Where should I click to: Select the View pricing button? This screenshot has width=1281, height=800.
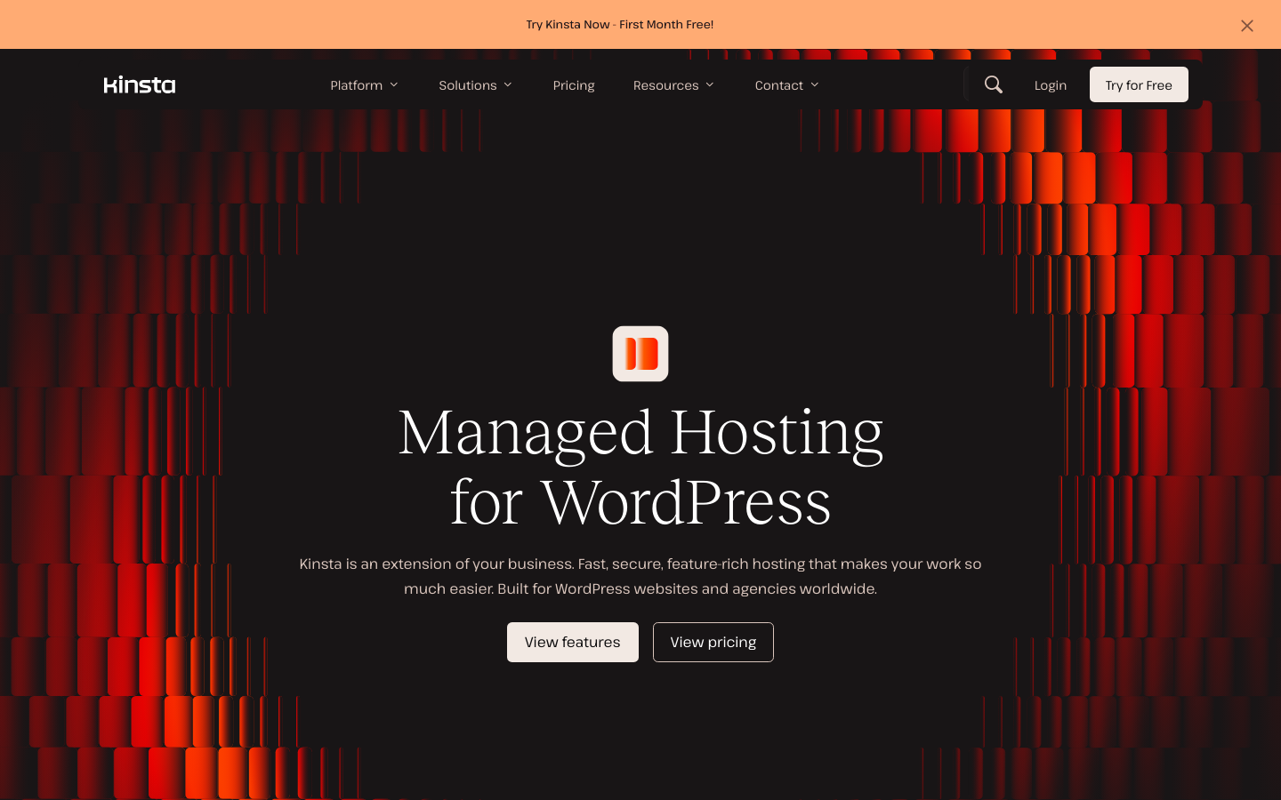point(713,642)
